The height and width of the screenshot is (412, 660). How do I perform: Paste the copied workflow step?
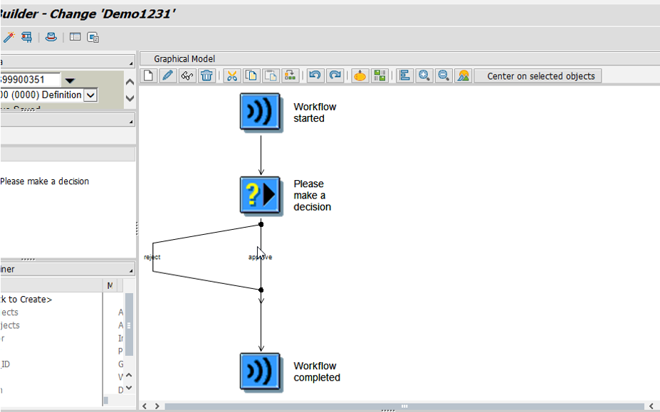[x=270, y=75]
